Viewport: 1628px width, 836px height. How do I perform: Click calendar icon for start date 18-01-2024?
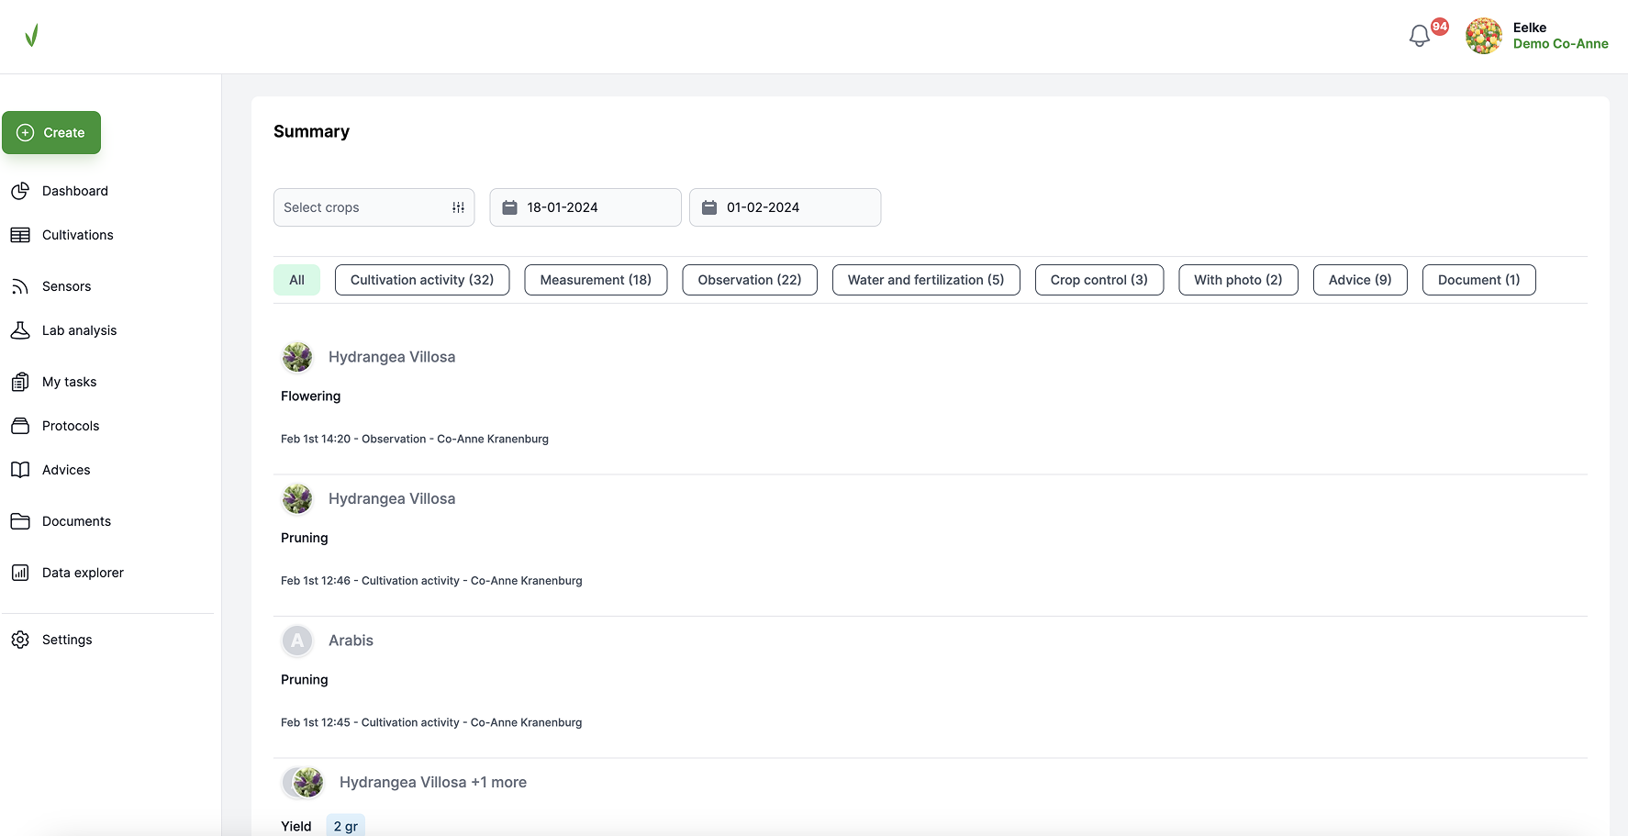coord(509,207)
